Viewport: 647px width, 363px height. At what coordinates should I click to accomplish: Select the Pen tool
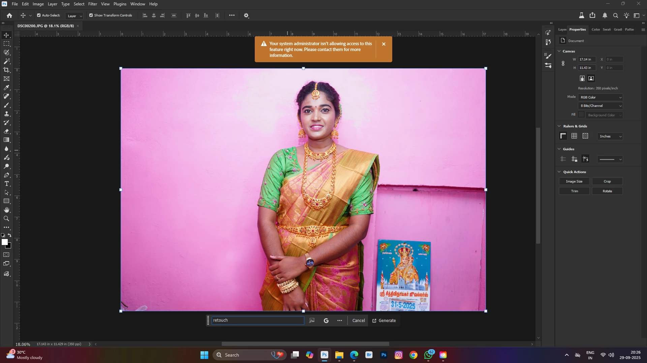[6, 175]
